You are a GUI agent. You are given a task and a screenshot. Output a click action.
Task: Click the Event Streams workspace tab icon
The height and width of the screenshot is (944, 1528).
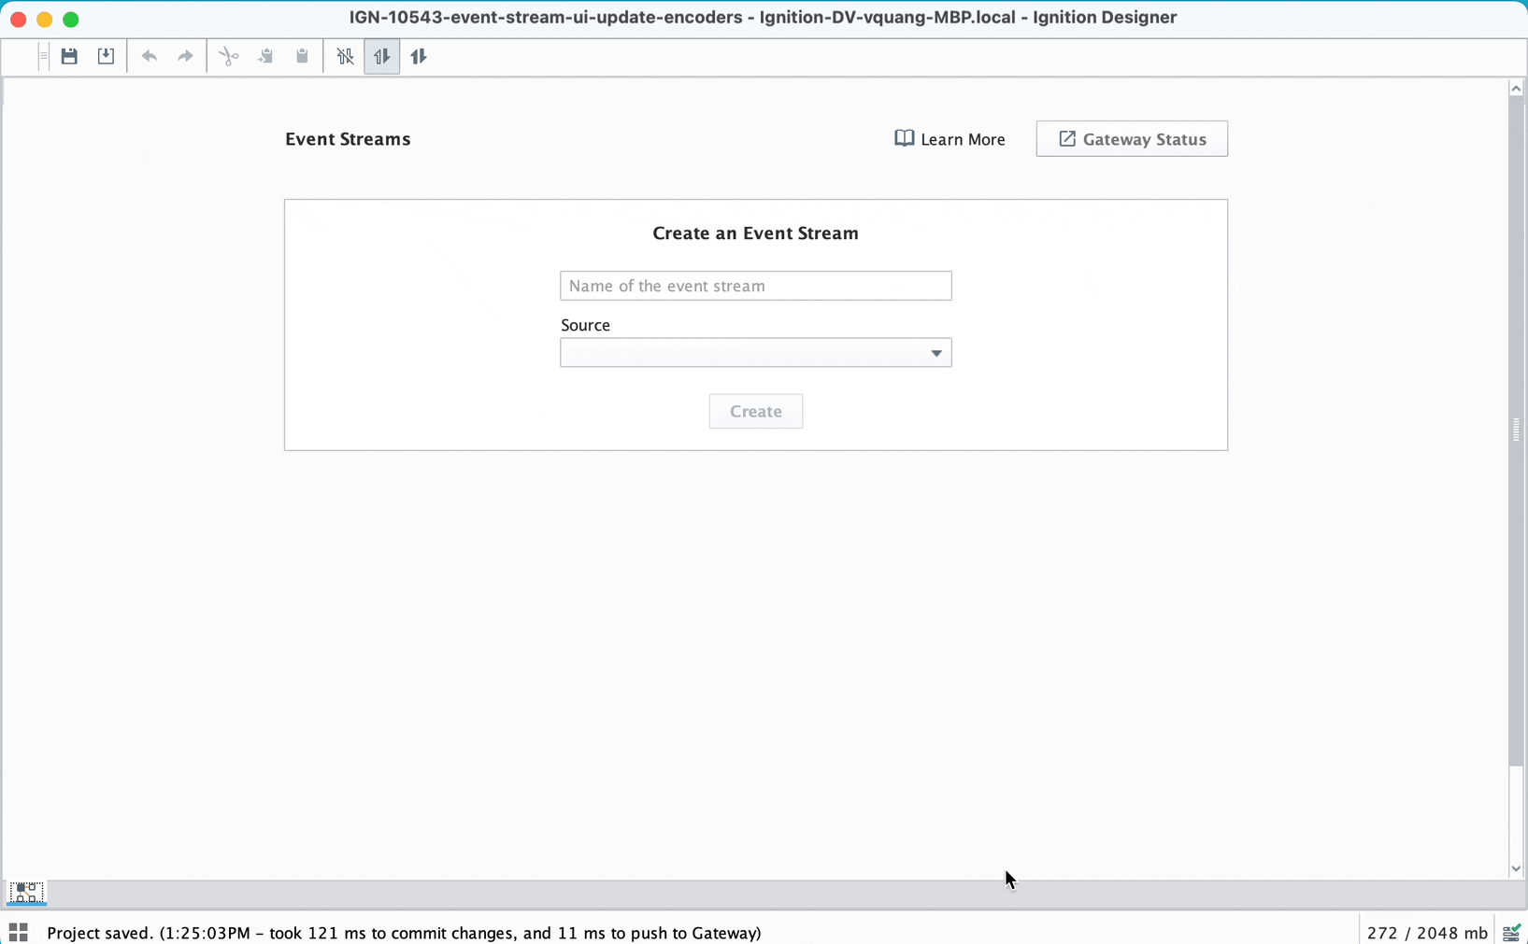pos(26,893)
